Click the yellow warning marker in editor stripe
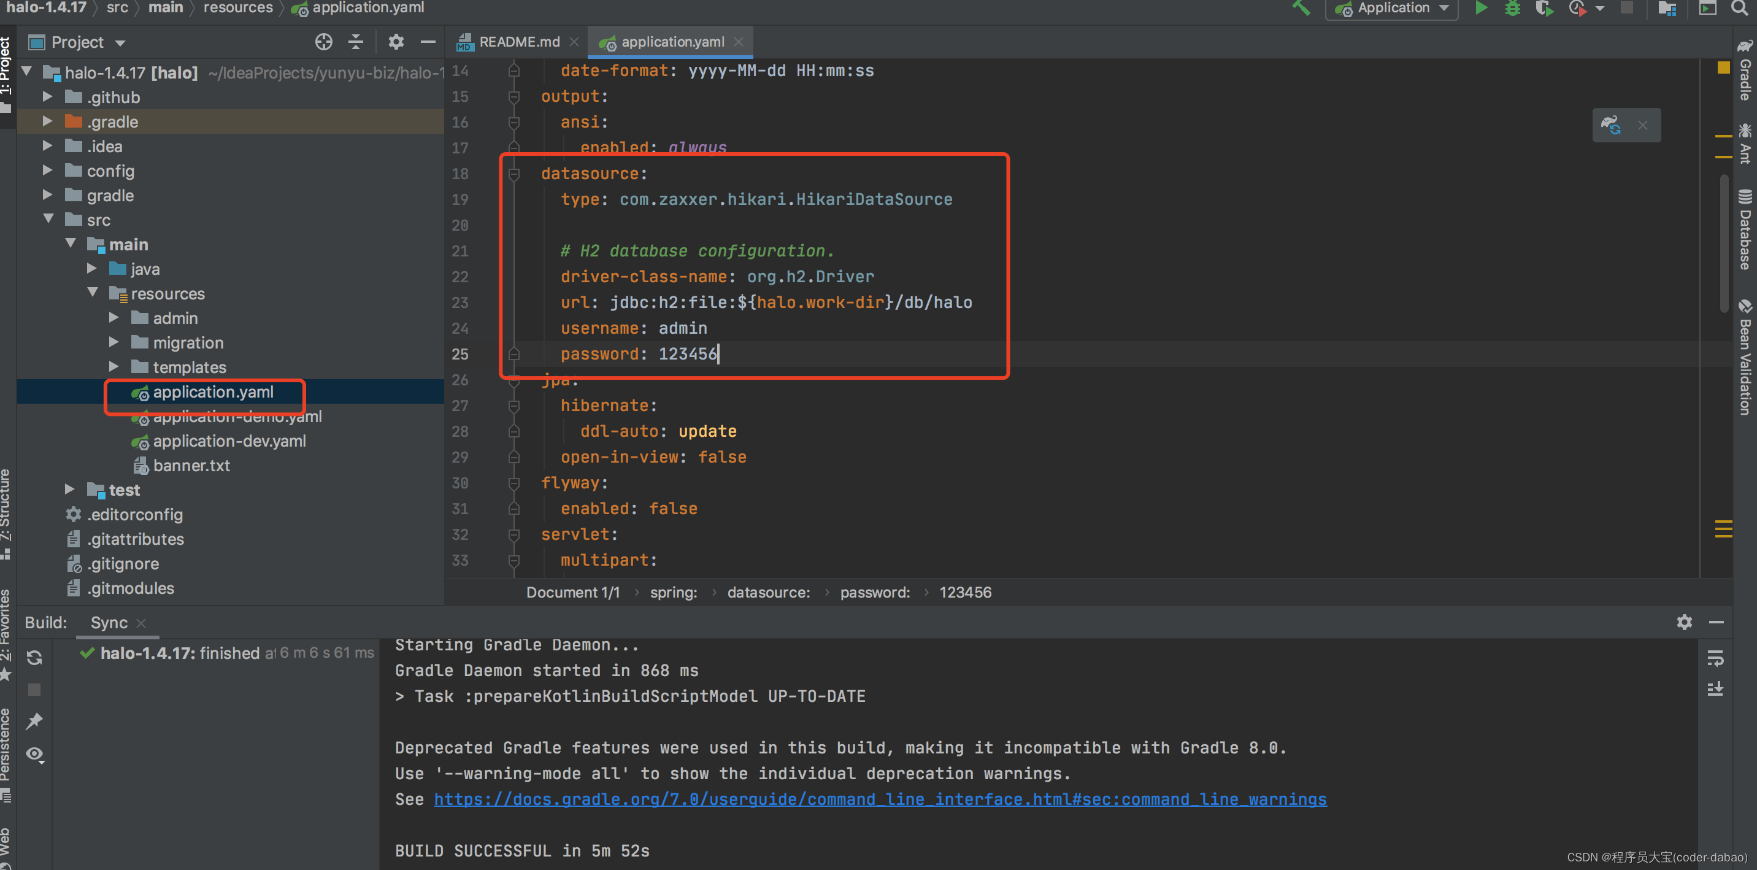1757x870 pixels. [1723, 67]
